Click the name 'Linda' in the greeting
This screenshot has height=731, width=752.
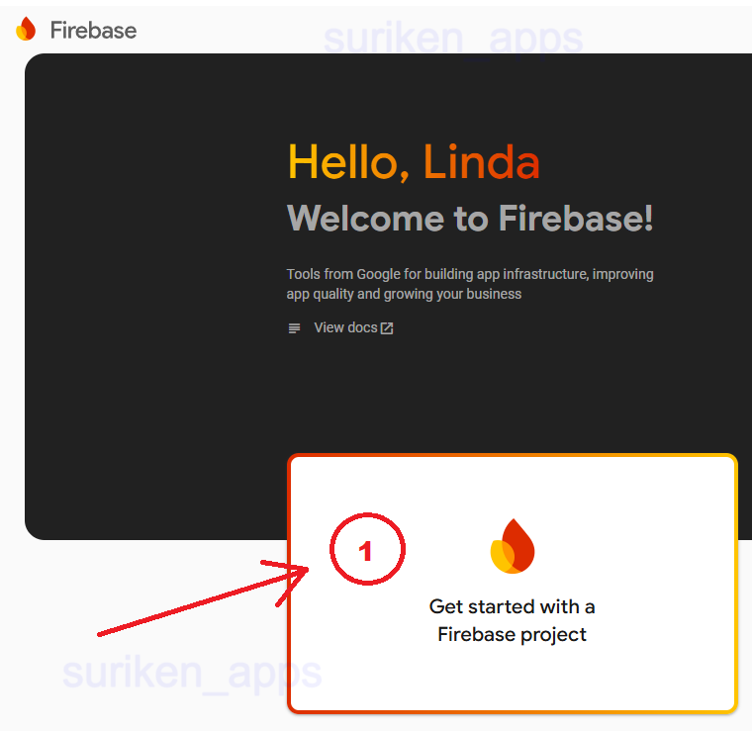click(x=482, y=162)
